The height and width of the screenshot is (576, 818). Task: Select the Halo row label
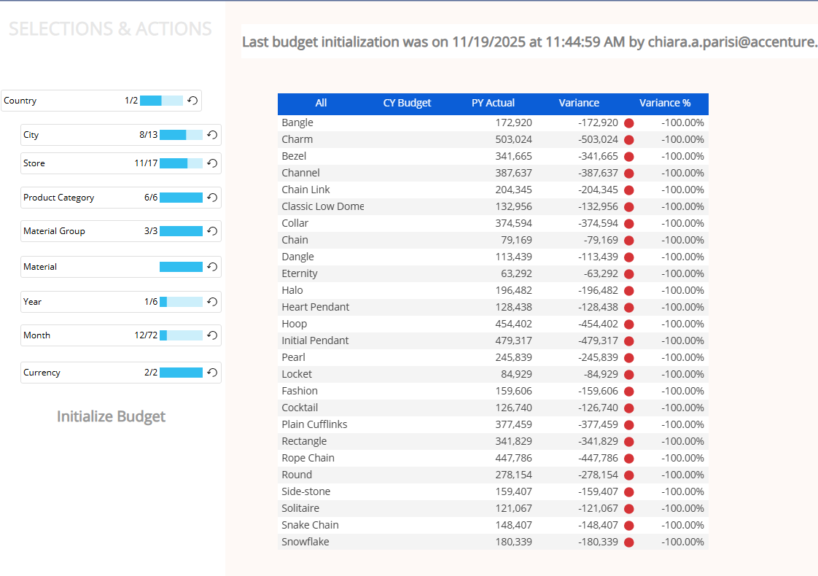click(x=292, y=290)
